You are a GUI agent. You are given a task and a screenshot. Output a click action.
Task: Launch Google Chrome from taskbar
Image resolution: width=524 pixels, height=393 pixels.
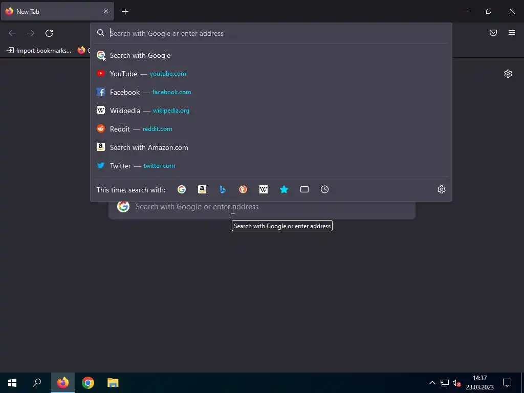pos(88,383)
